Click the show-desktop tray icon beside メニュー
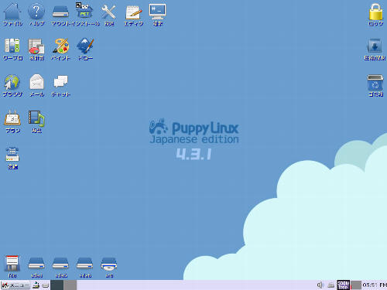The image size is (387, 290). tap(36, 285)
